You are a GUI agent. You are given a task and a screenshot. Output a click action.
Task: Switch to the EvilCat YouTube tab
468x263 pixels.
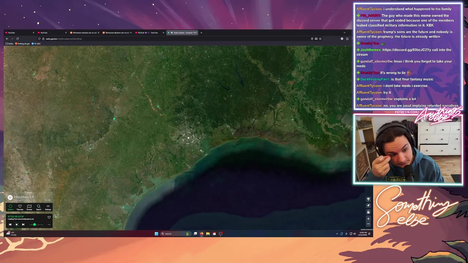click(150, 33)
